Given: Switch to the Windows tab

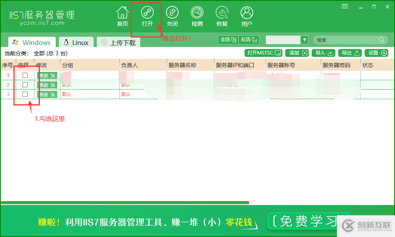Looking at the screenshot, I should (32, 42).
